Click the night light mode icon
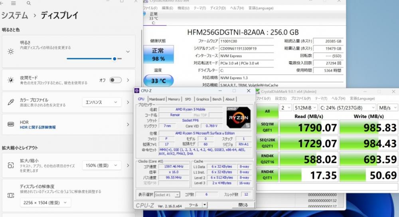Viewport: 399px width, 217px height. coord(11,80)
